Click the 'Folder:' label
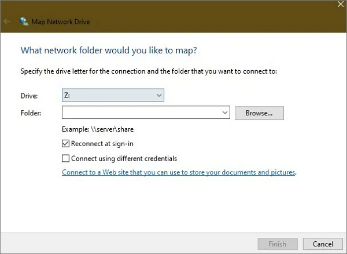The height and width of the screenshot is (254, 347). click(x=31, y=113)
